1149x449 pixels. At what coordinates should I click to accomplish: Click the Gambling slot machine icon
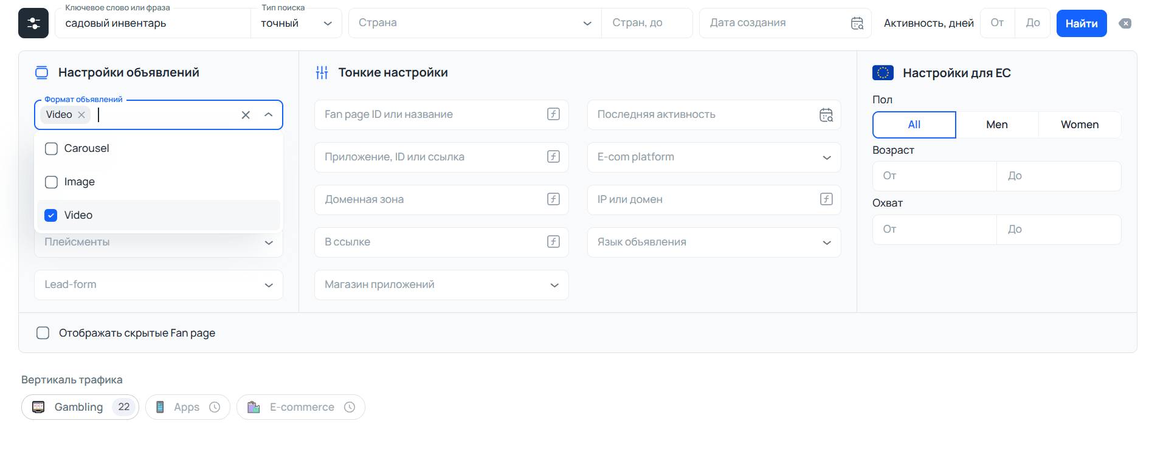click(38, 407)
